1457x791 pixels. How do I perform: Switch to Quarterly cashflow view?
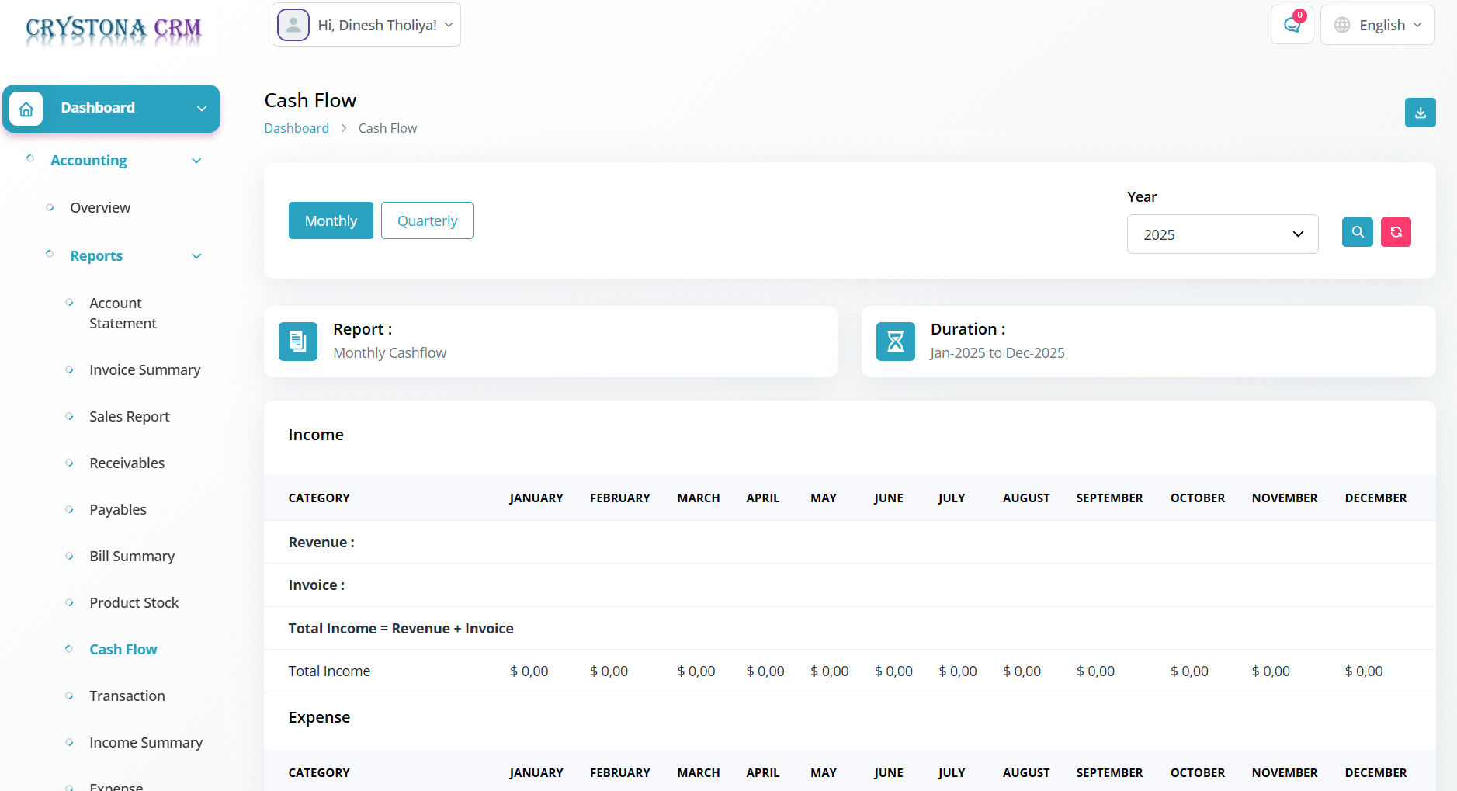(427, 220)
